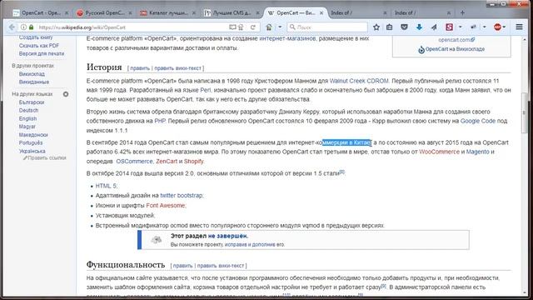The width and height of the screenshot is (533, 300).
Task: Click the paper plane send icon
Action: (434, 27)
